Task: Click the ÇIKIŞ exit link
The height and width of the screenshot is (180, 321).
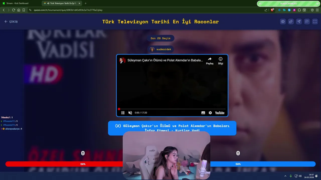Action: coord(11,21)
